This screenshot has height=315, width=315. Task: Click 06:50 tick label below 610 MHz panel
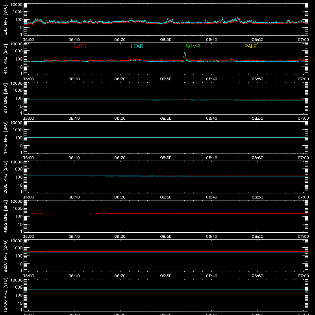(258, 119)
